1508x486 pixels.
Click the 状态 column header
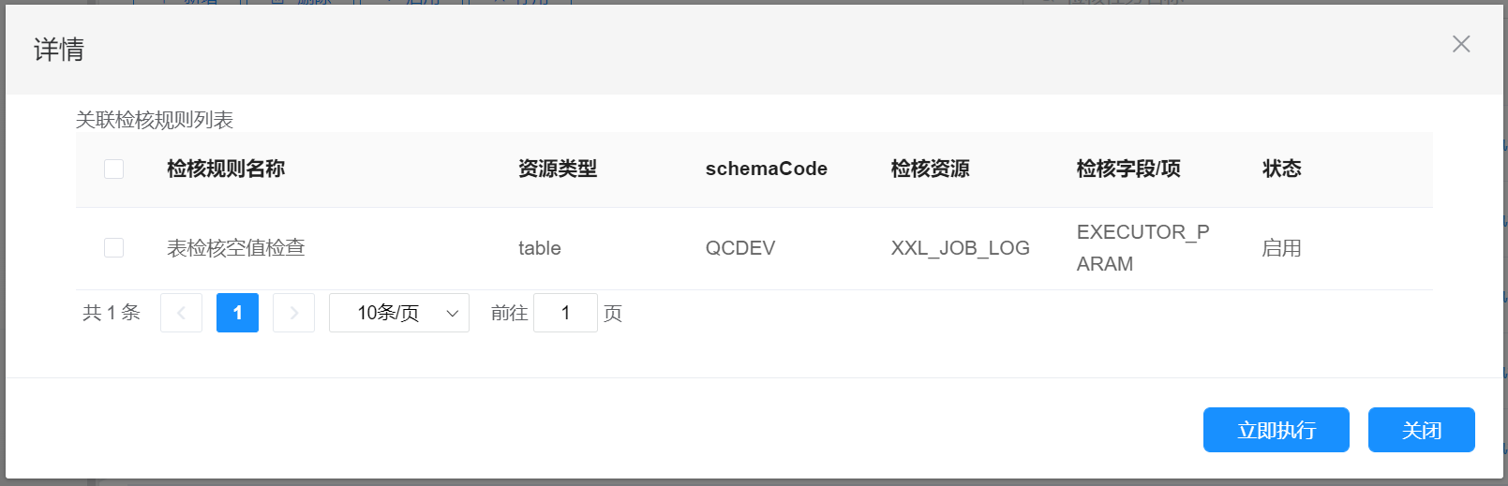pos(1281,169)
